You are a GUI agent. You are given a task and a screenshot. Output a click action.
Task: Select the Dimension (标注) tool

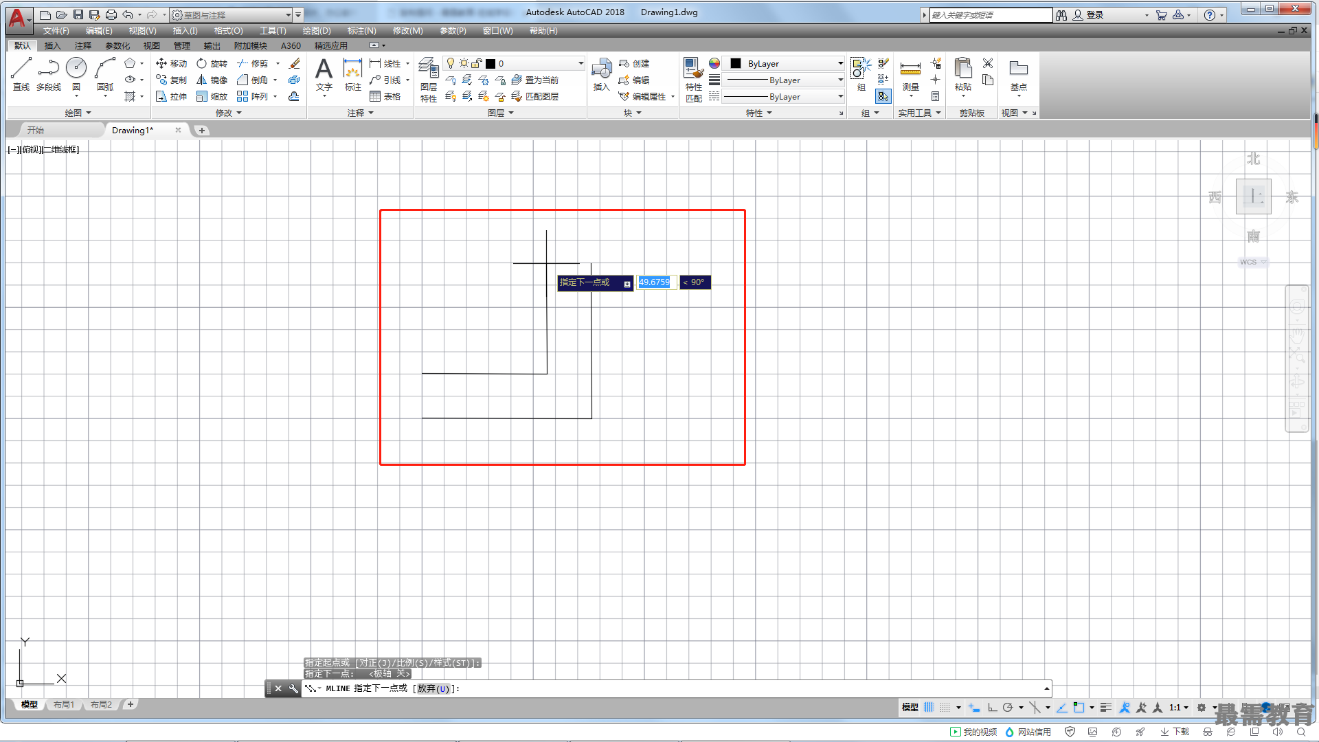coord(352,74)
